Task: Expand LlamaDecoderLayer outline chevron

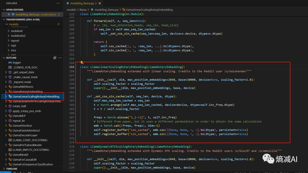Action: 6,135
